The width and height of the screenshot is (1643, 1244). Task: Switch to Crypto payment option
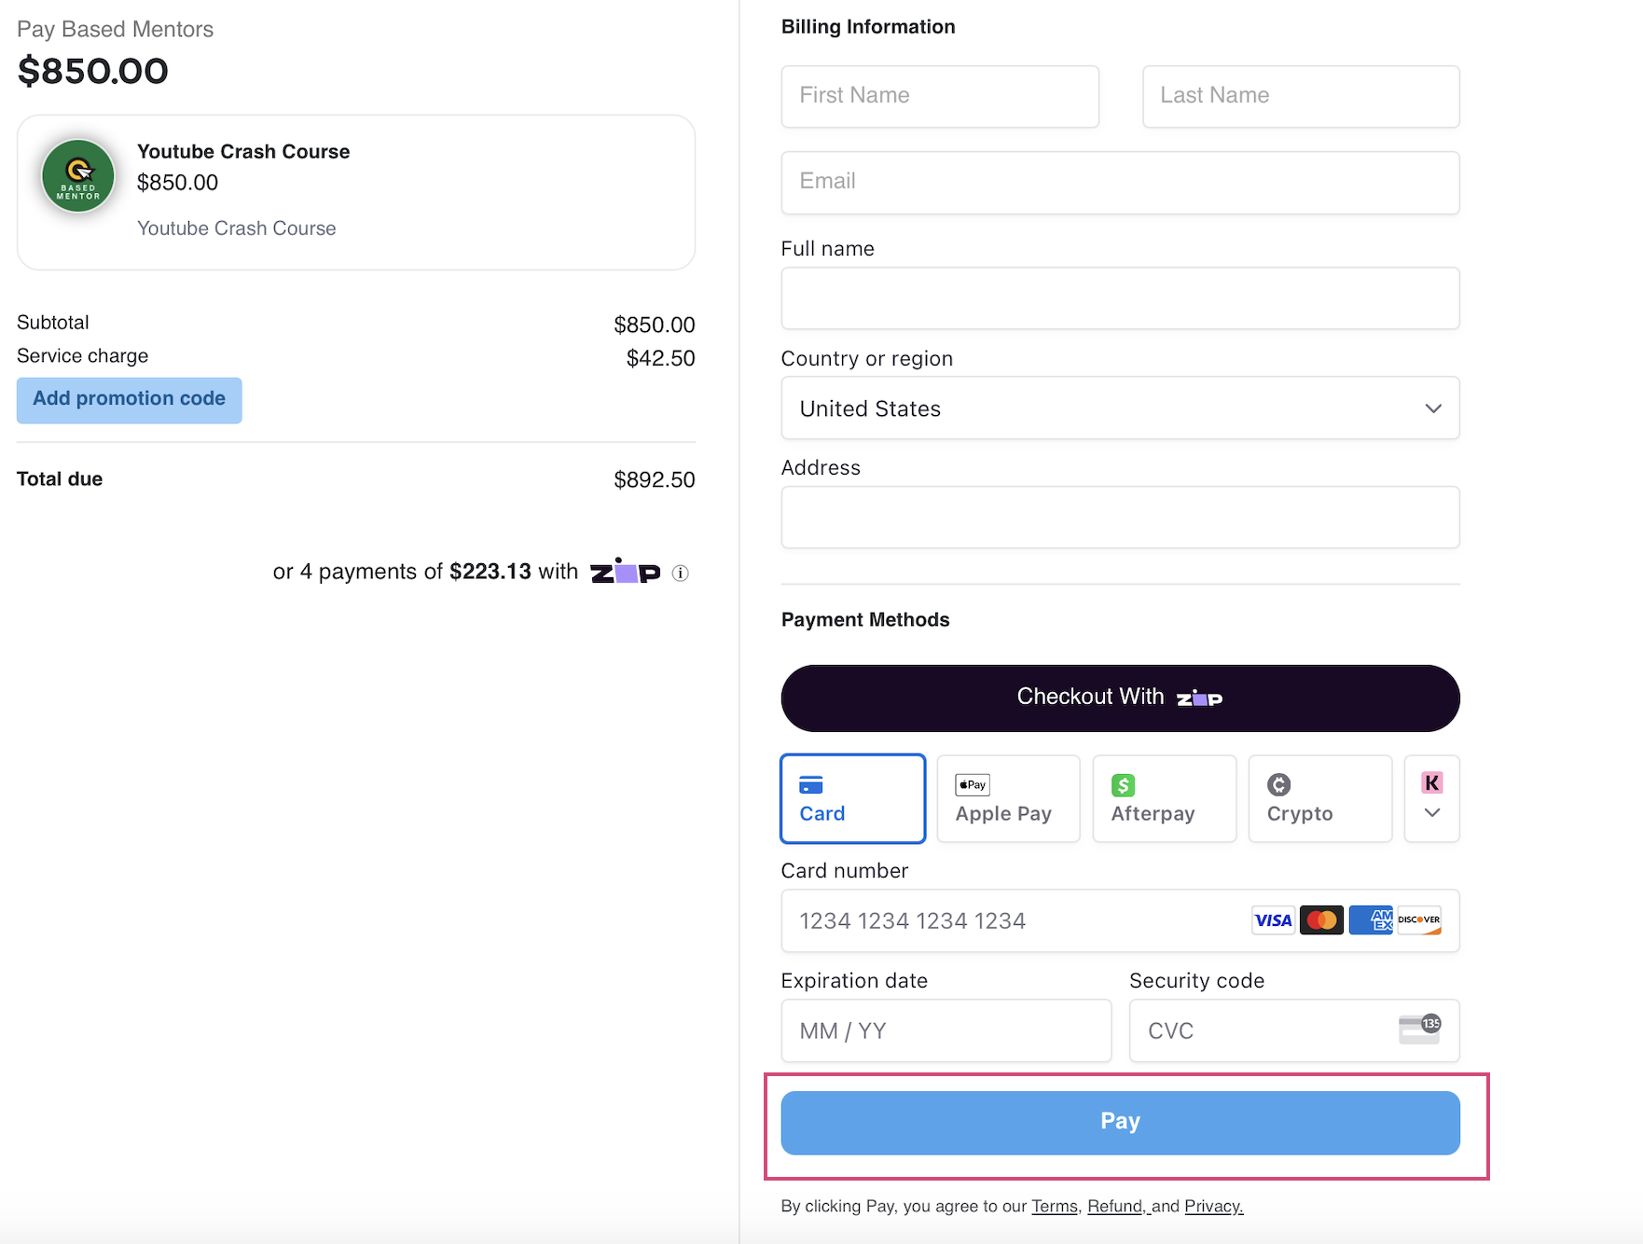1319,798
